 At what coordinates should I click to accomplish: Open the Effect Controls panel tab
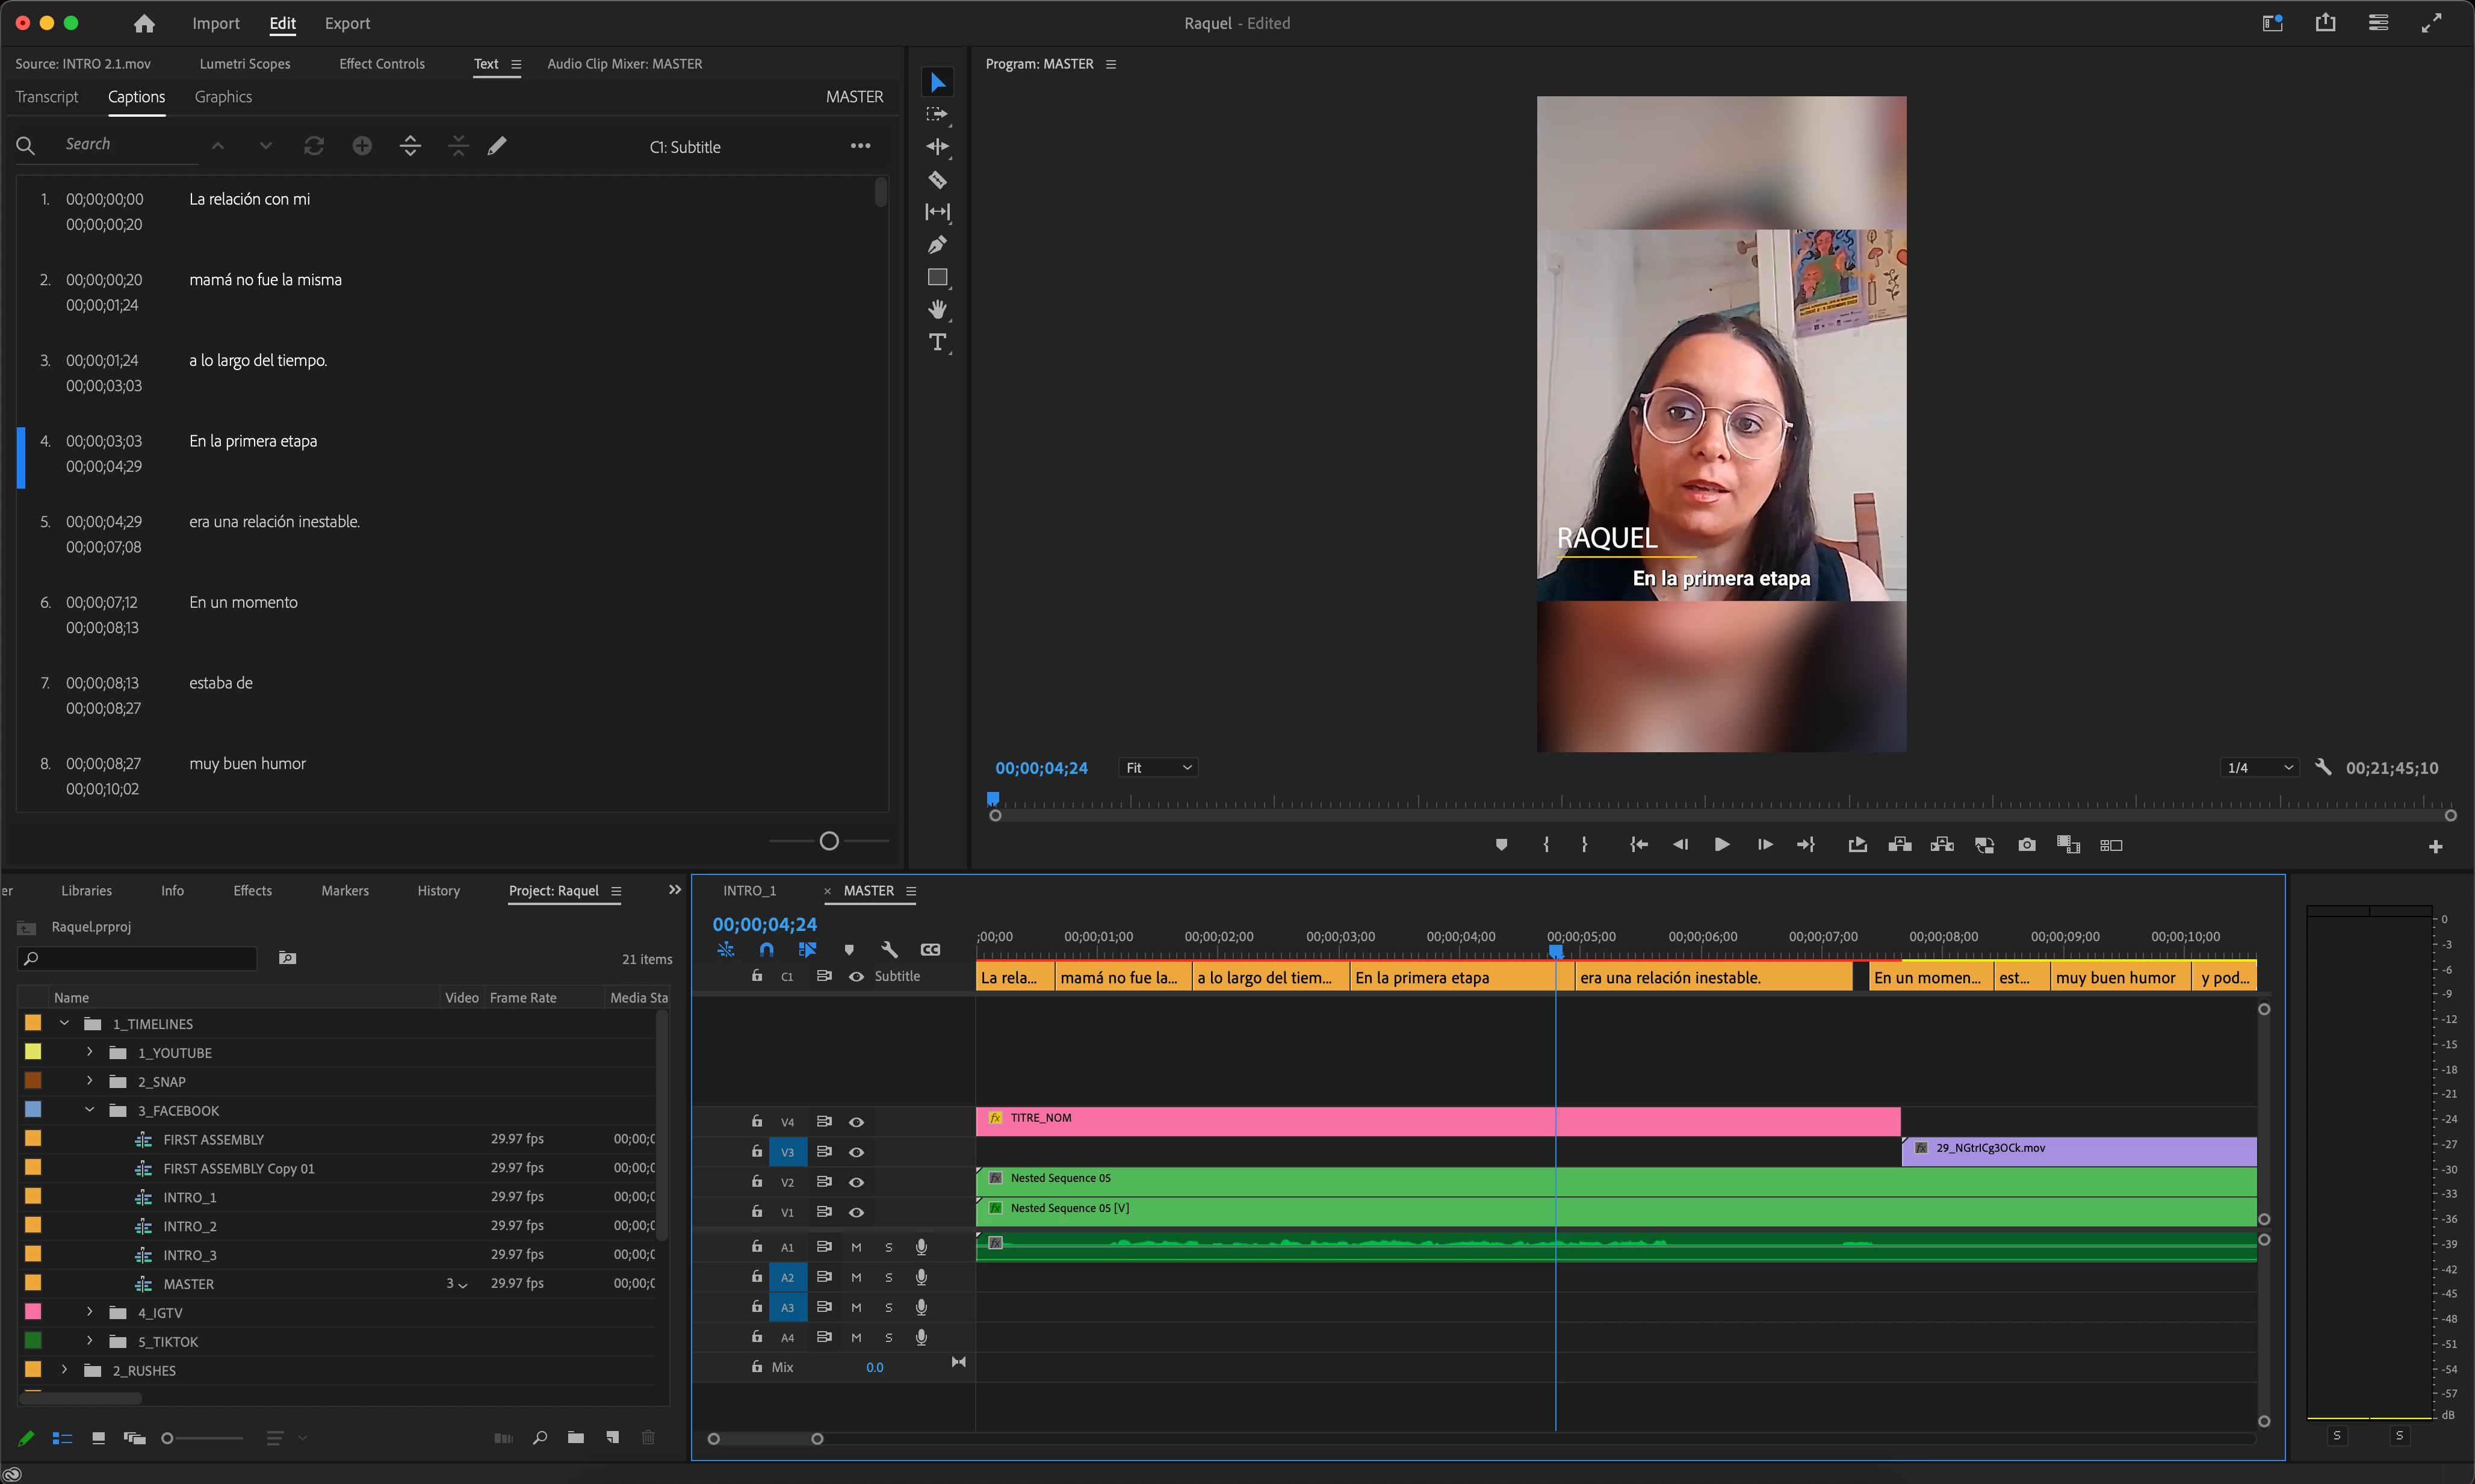381,64
